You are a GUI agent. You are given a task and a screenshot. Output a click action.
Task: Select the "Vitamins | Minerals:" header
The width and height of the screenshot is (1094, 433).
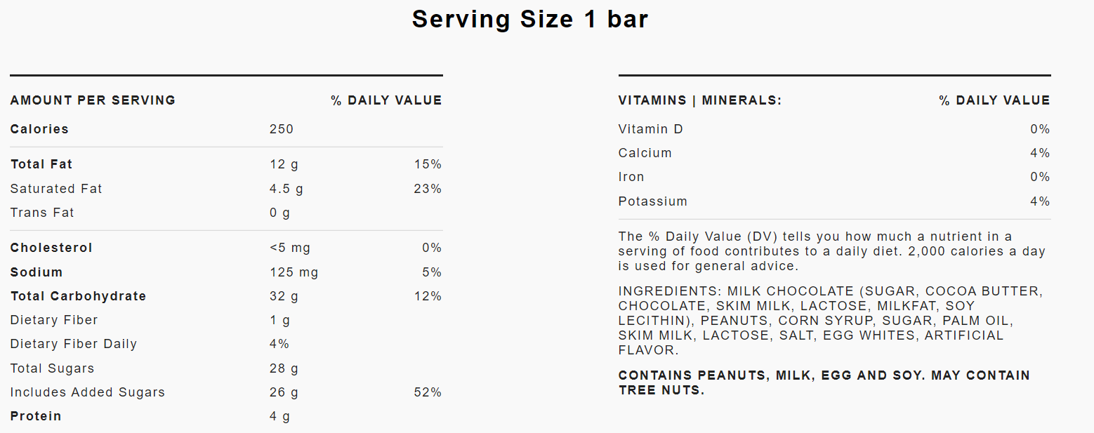click(x=699, y=100)
